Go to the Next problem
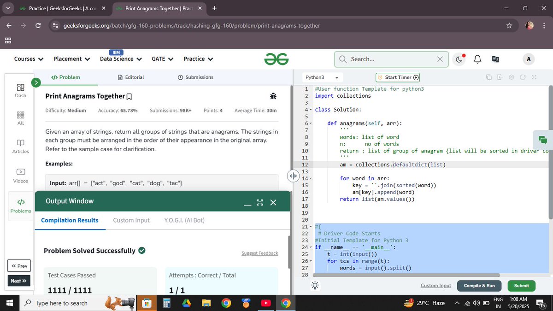 click(19, 281)
